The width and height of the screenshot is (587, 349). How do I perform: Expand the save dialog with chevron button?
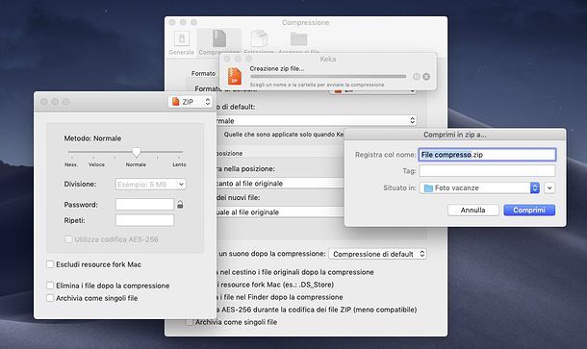(x=549, y=187)
